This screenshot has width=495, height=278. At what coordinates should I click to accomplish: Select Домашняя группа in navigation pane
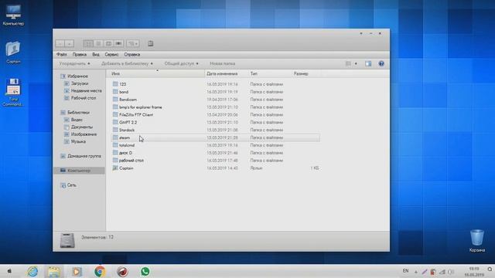(84, 156)
